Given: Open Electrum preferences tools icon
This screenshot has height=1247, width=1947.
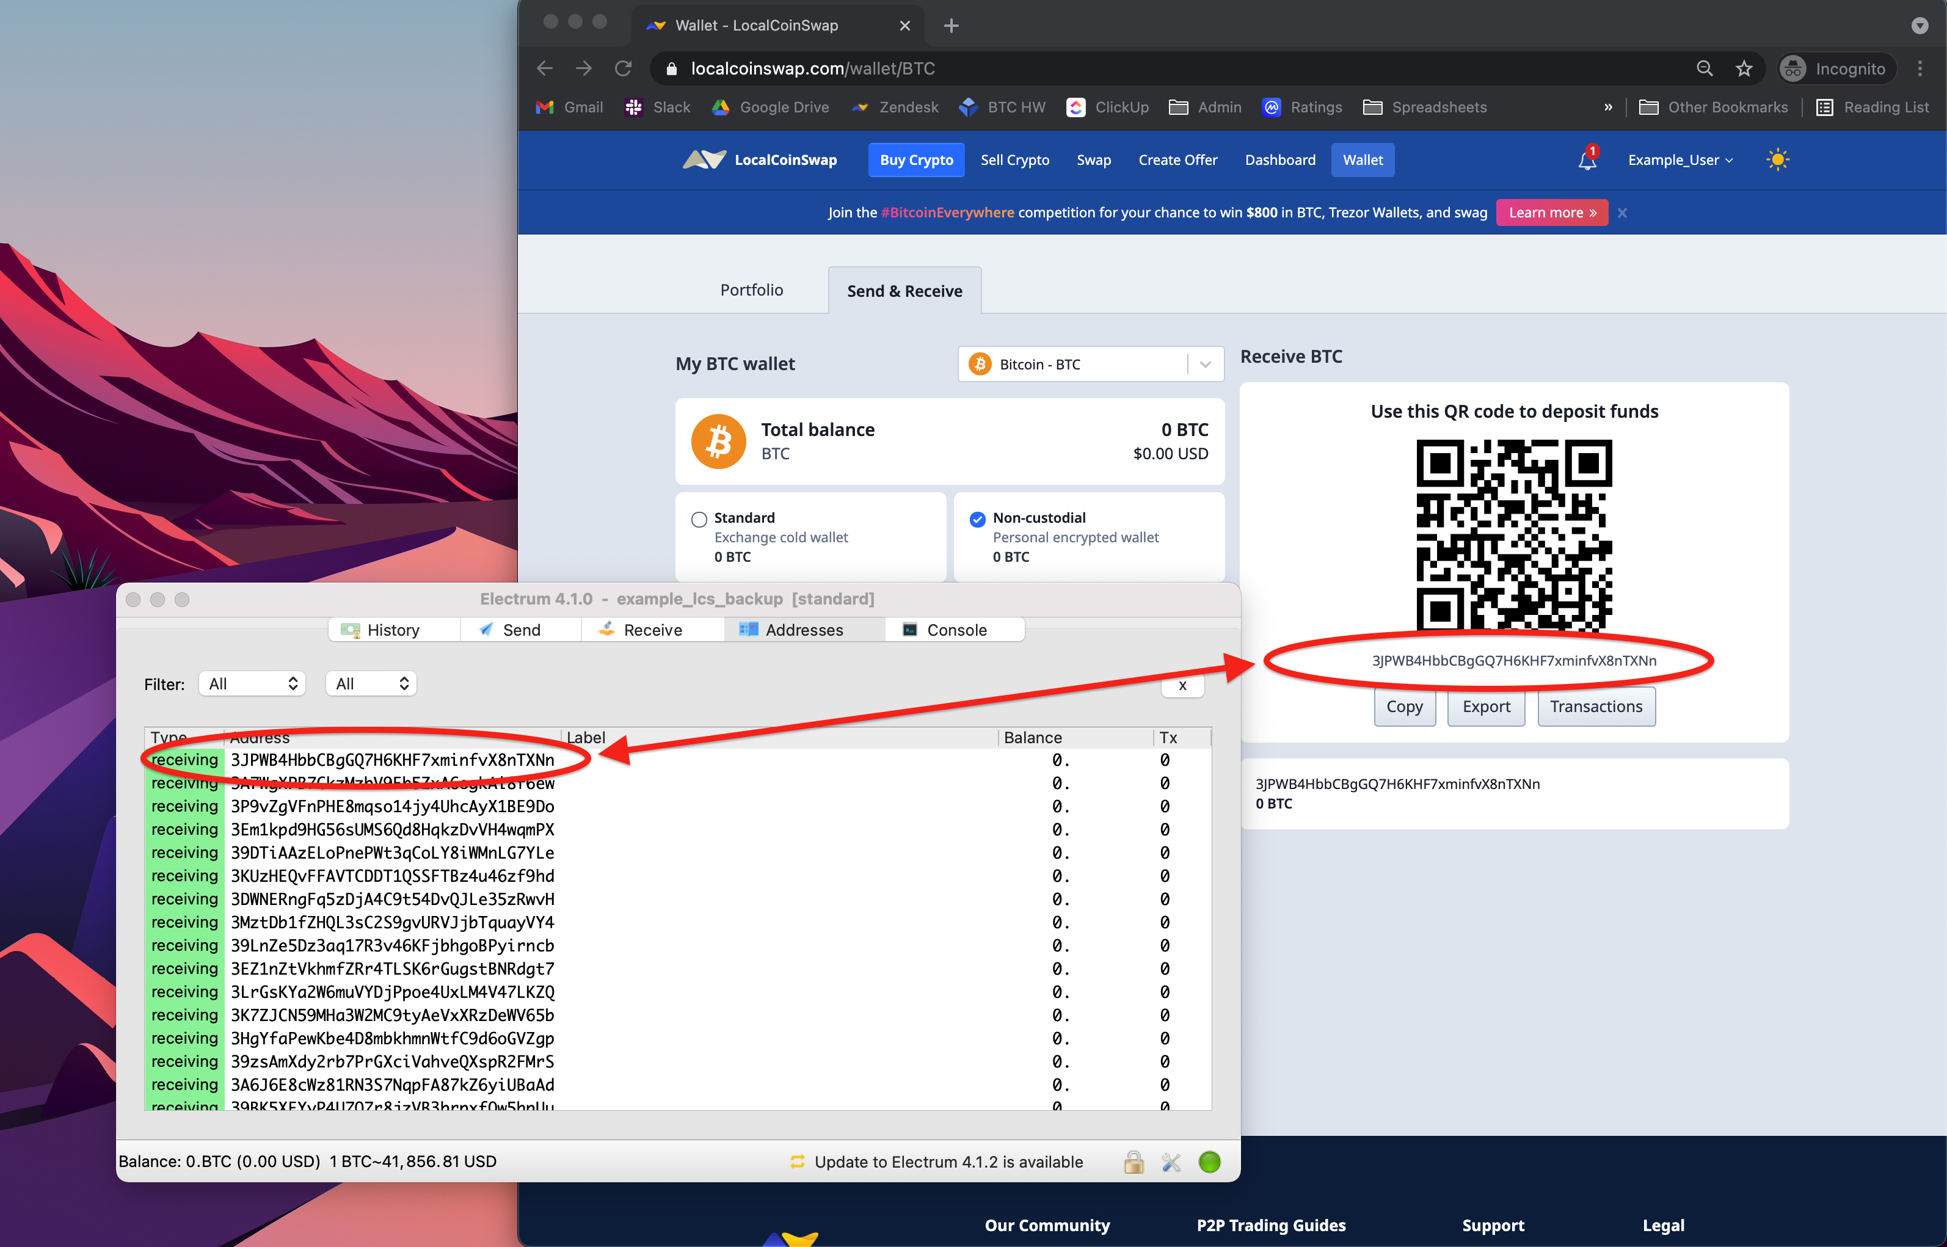Looking at the screenshot, I should click(1171, 1162).
